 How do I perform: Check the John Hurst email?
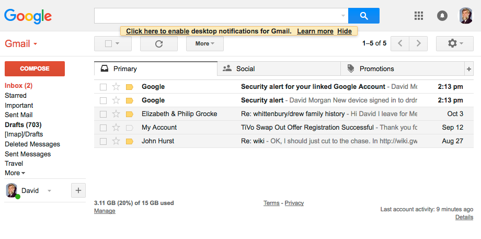[x=104, y=141]
